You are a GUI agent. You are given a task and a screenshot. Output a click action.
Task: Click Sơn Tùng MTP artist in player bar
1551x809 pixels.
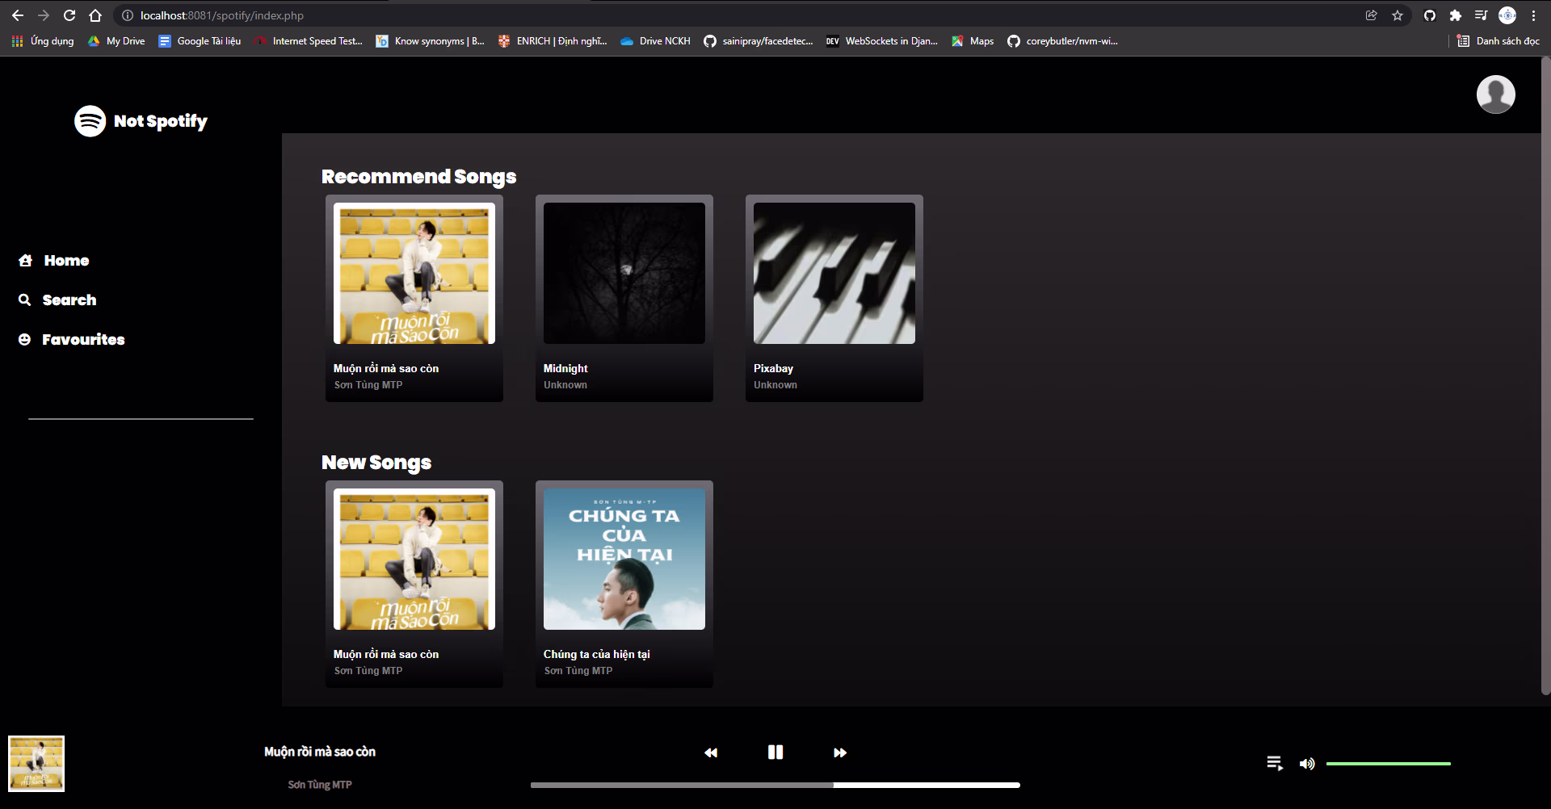coord(320,785)
